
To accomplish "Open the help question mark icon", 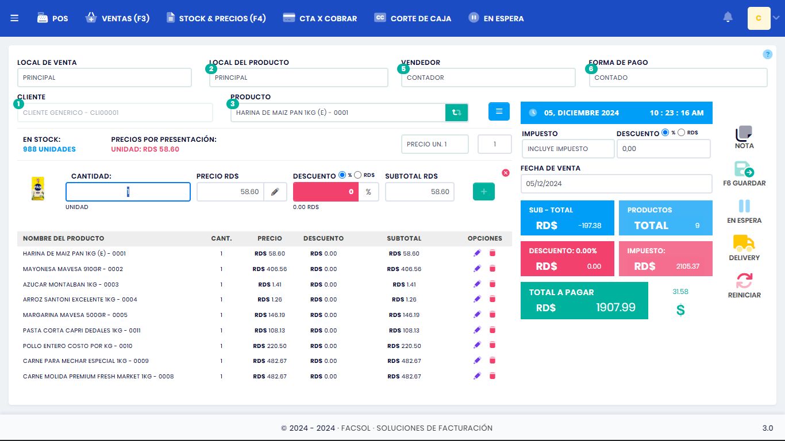I will click(768, 55).
